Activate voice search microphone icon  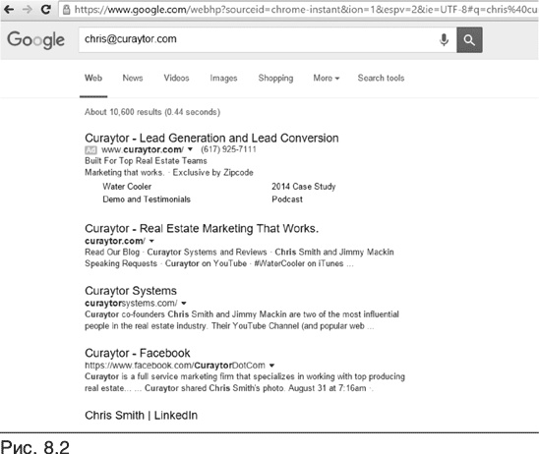coord(444,40)
